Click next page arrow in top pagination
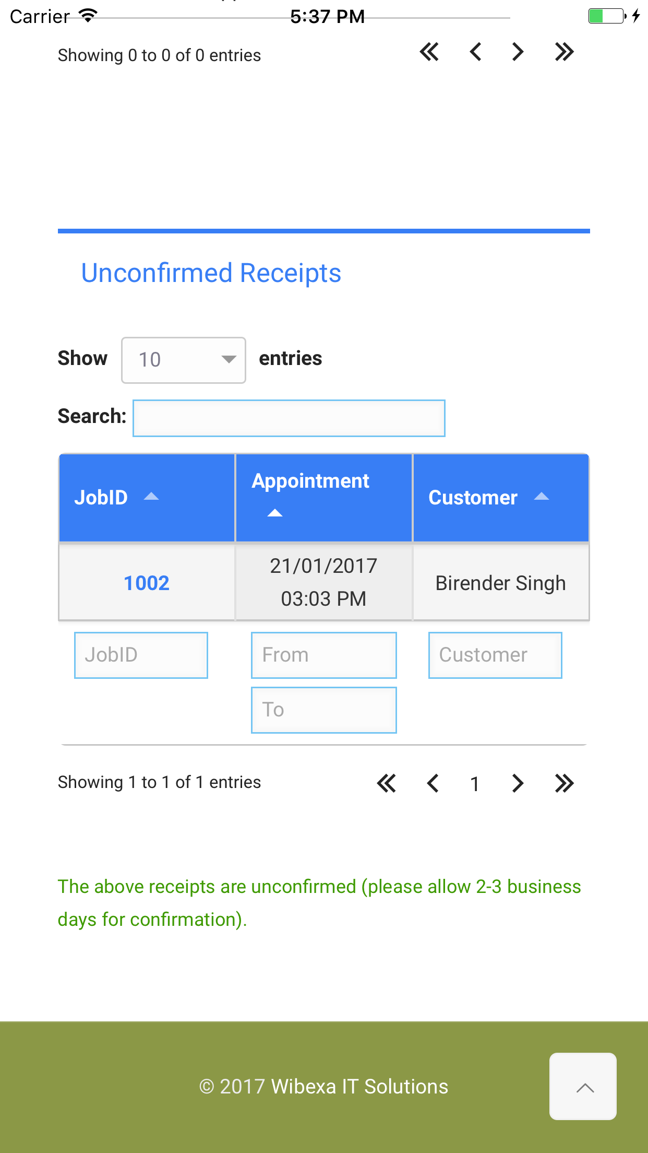Viewport: 648px width, 1153px height. [517, 52]
